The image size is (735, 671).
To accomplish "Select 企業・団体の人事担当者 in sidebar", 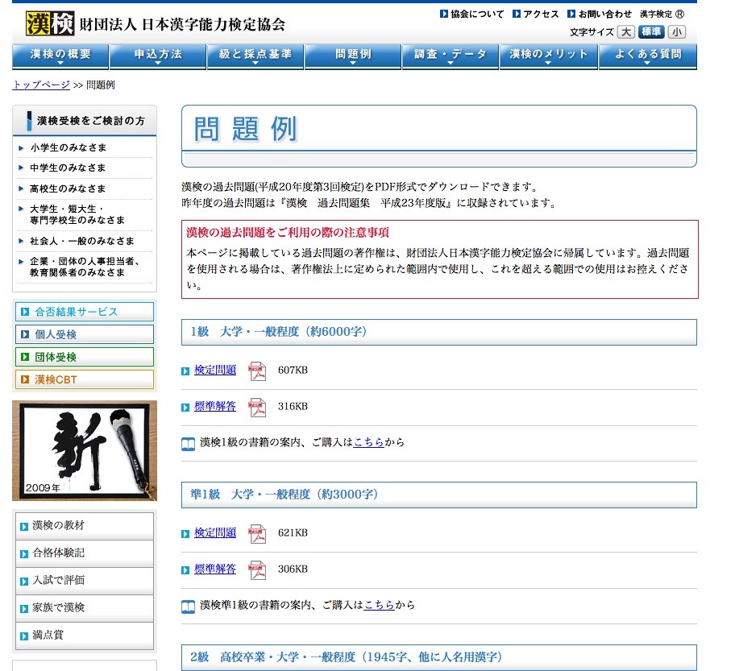I will click(x=85, y=267).
